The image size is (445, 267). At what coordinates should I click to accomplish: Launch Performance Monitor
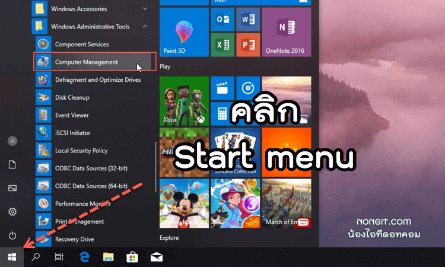click(x=94, y=204)
